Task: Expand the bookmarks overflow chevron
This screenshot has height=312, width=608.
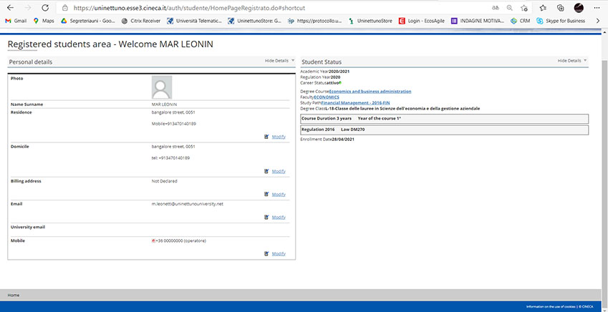Action: [x=598, y=21]
